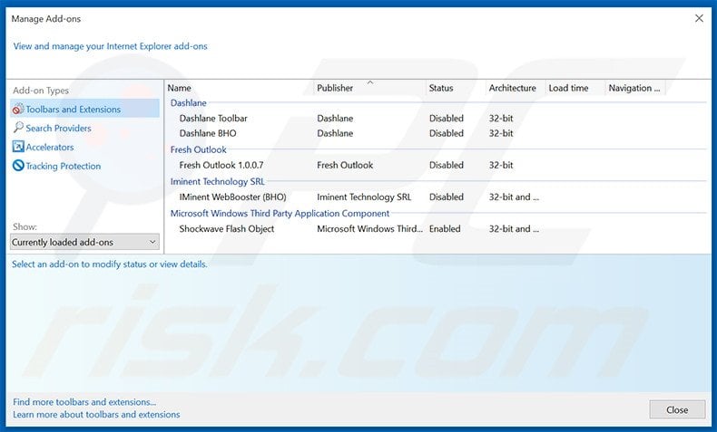Open the Currently loaded add-ons dropdown

(x=84, y=242)
